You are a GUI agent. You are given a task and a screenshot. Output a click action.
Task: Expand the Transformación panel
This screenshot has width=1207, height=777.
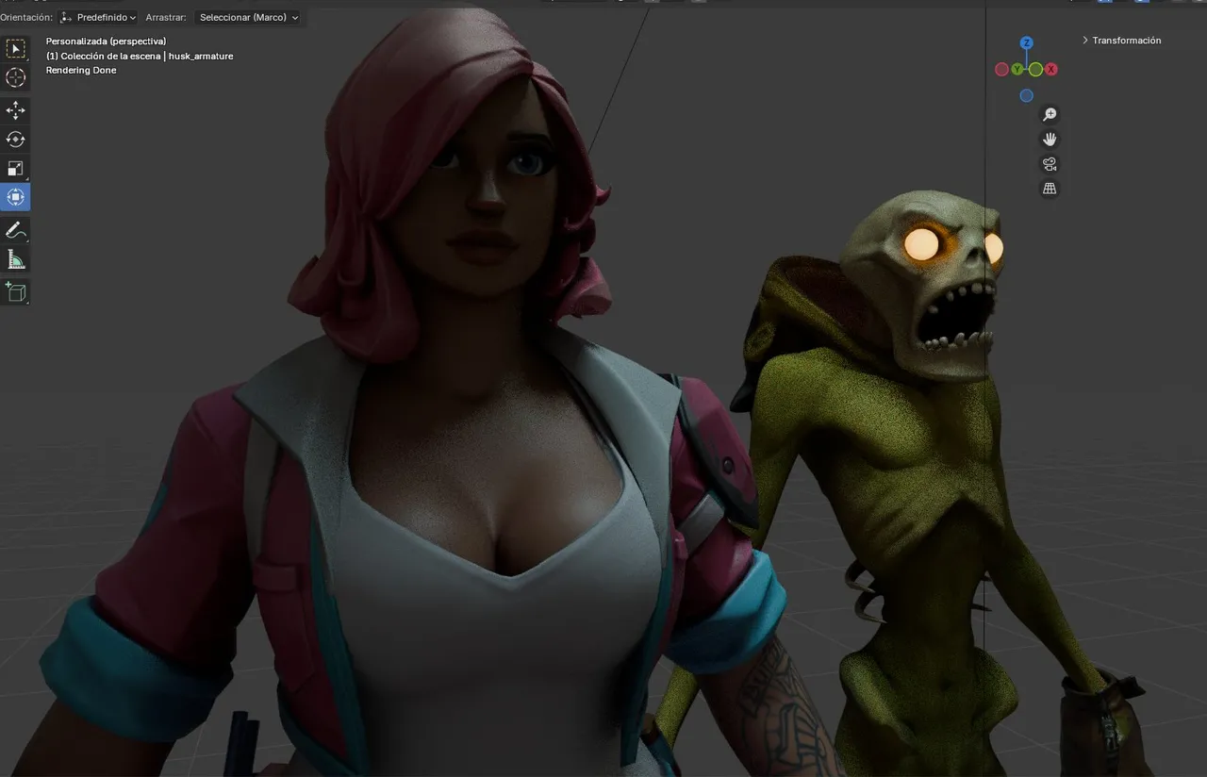(1121, 41)
